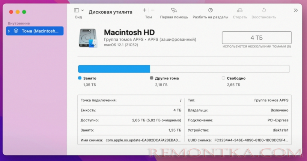Click the gray Другие тома legend swatch
The height and width of the screenshot is (161, 307).
[151, 78]
